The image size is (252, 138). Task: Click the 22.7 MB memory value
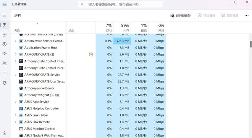123,75
